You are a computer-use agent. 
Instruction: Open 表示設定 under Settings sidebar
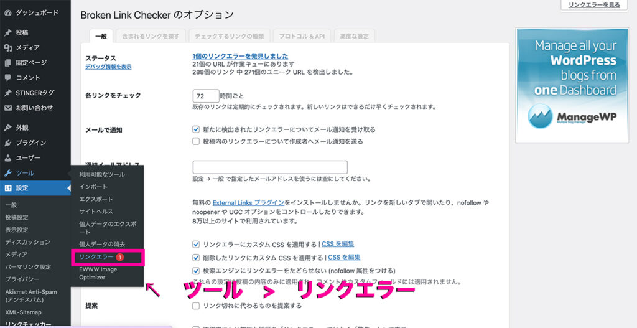[17, 230]
